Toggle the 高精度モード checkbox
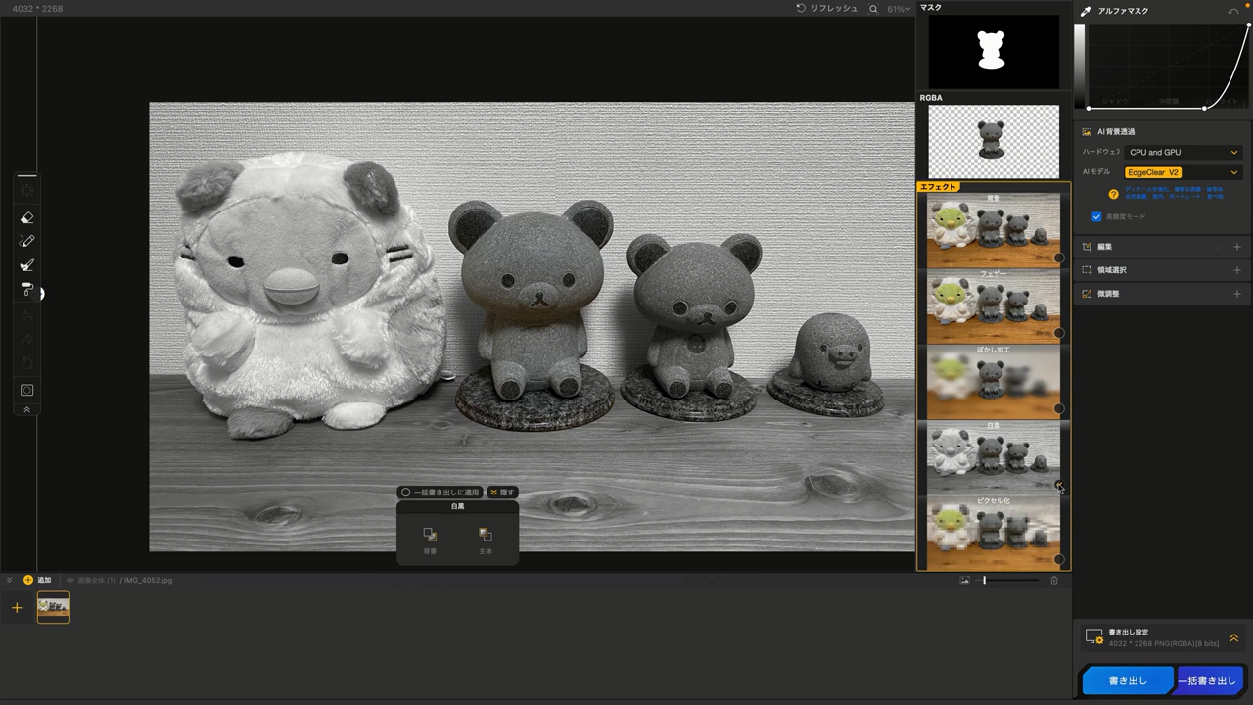The height and width of the screenshot is (705, 1253). click(x=1096, y=216)
